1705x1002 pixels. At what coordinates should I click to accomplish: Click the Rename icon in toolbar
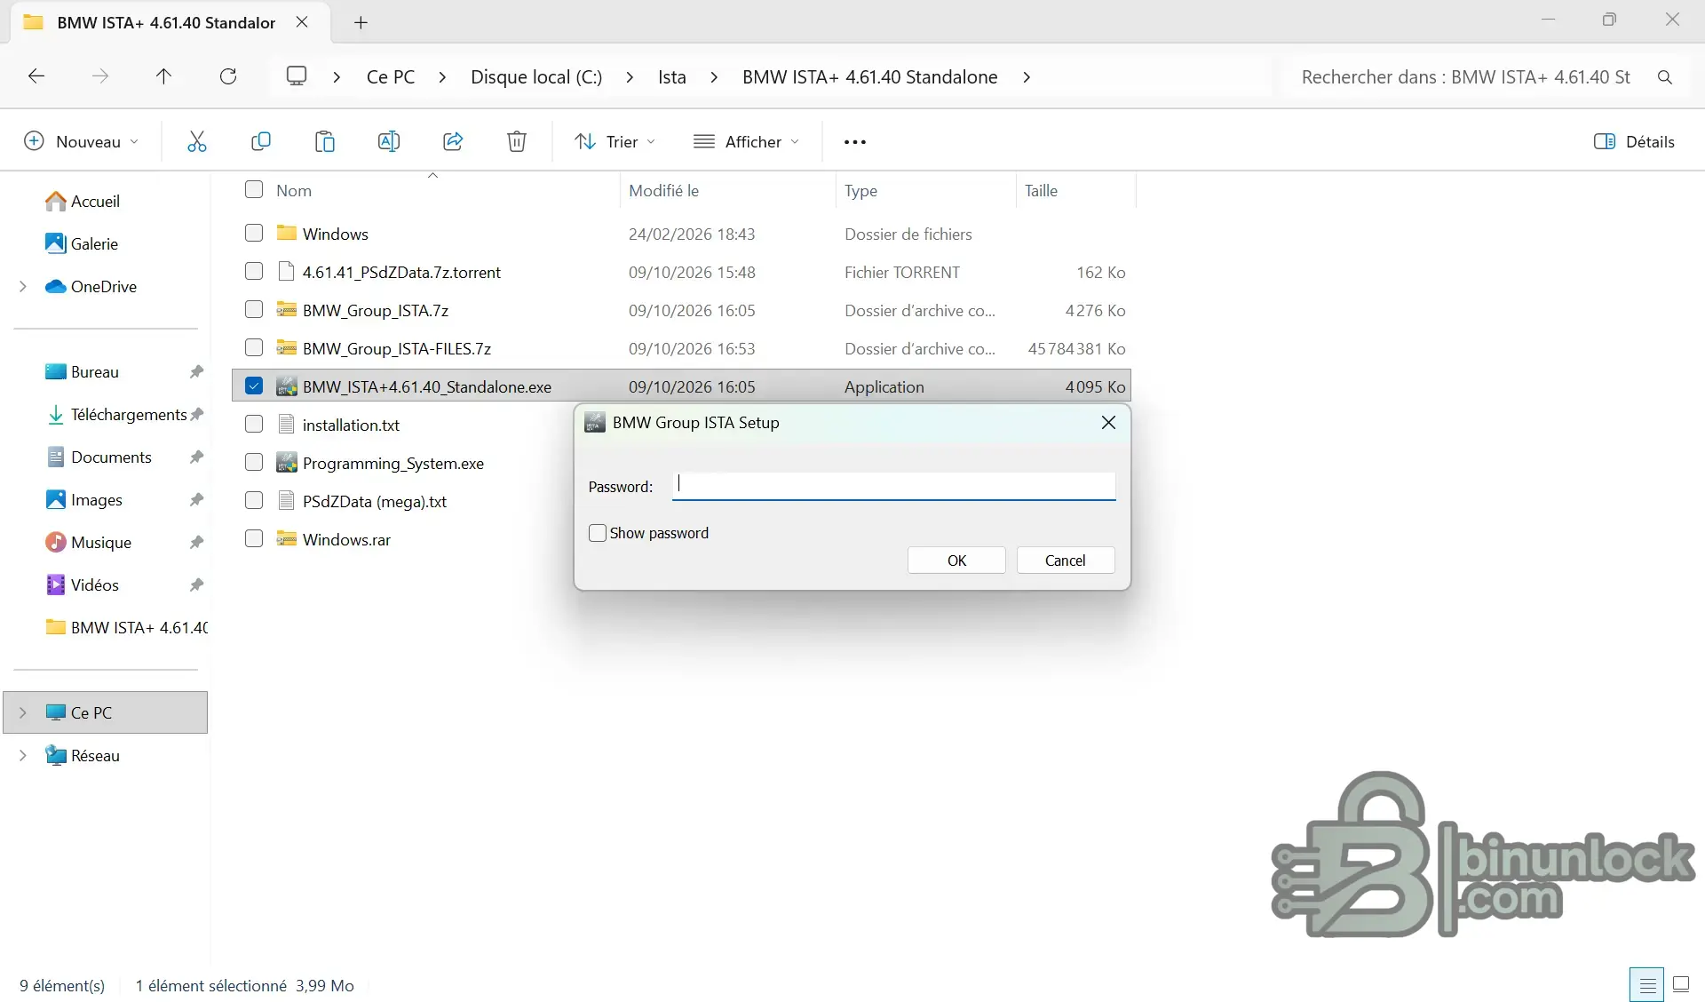[388, 141]
